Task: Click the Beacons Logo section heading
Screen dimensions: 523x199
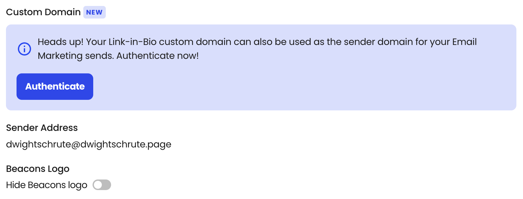Action: [x=38, y=169]
